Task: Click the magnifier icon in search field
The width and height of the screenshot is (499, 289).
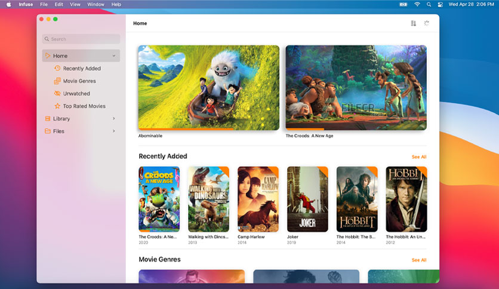Action: click(x=47, y=39)
